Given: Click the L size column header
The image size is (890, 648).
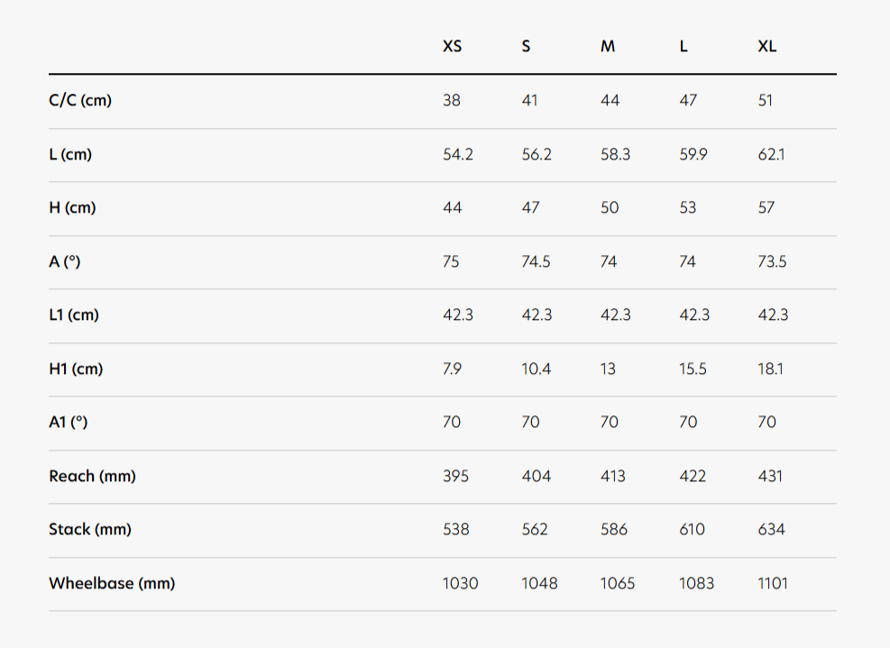Looking at the screenshot, I should [x=684, y=47].
